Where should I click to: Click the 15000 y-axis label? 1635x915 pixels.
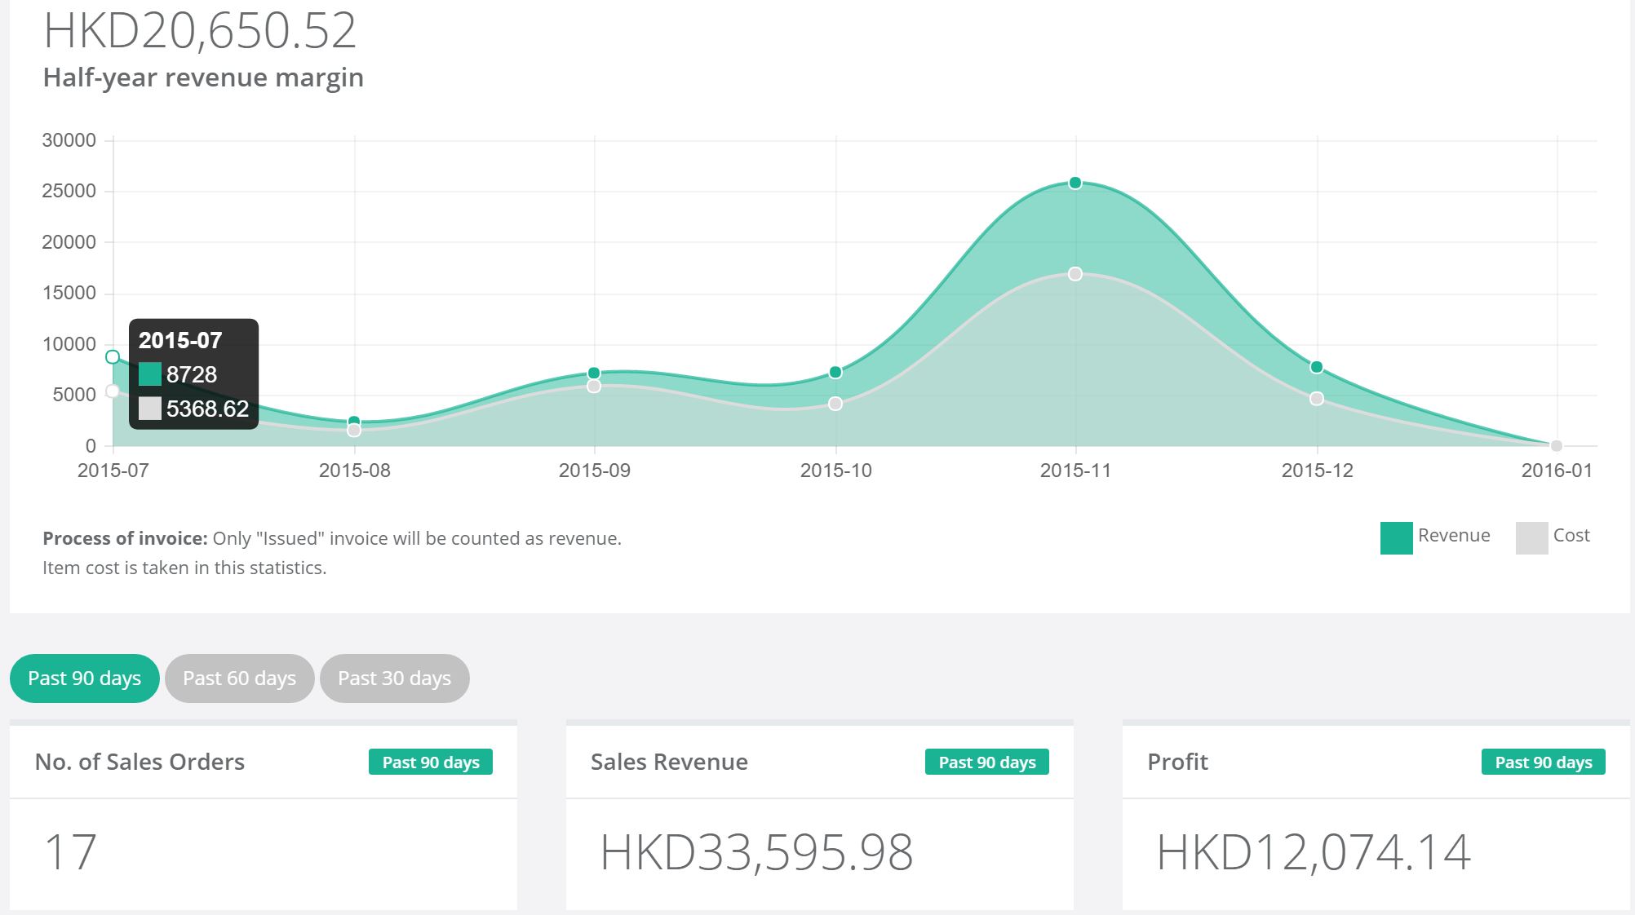pos(69,293)
